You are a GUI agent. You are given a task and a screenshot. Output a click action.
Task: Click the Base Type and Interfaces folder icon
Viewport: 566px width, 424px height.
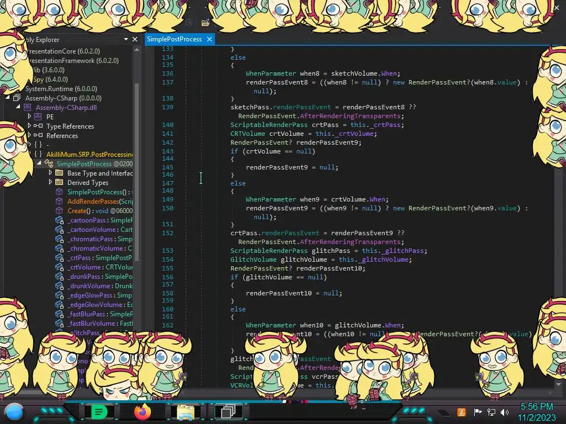click(x=59, y=173)
